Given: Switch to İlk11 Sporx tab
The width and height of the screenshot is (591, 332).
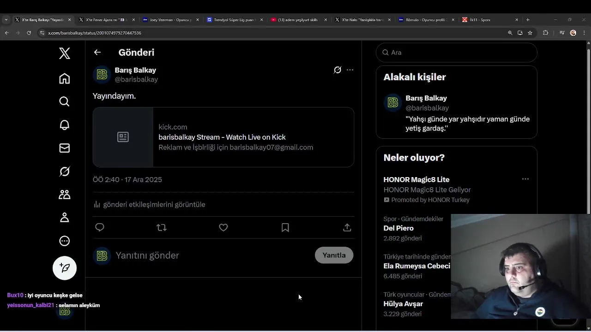Looking at the screenshot, I should click(x=489, y=20).
